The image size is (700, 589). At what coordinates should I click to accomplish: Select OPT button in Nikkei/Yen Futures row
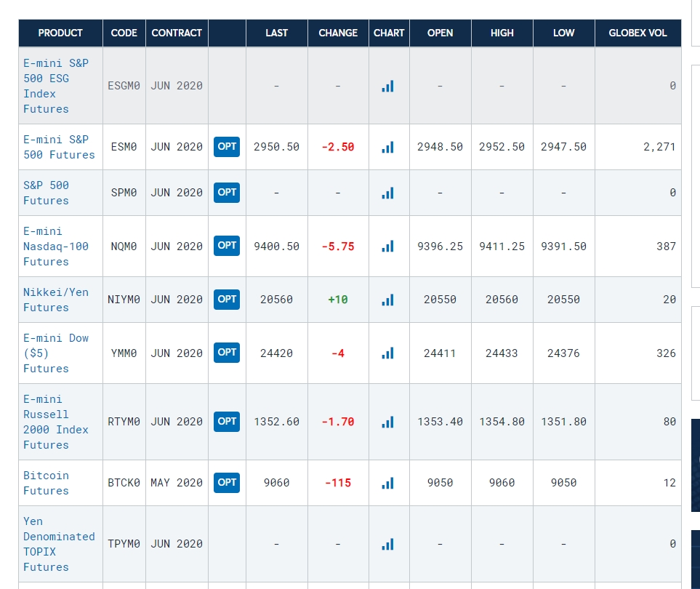(227, 299)
